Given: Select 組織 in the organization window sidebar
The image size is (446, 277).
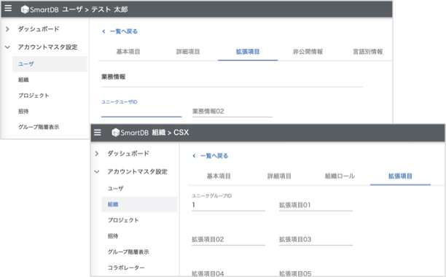Looking at the screenshot, I should 139,204.
